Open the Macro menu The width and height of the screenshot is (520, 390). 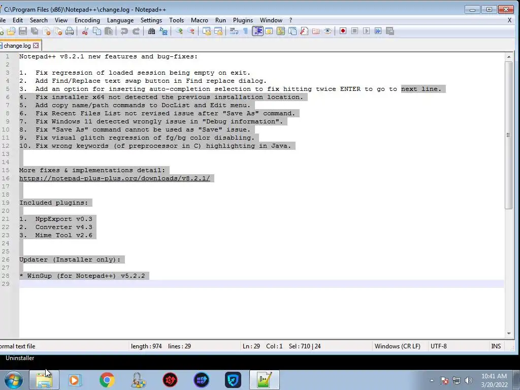pos(199,20)
